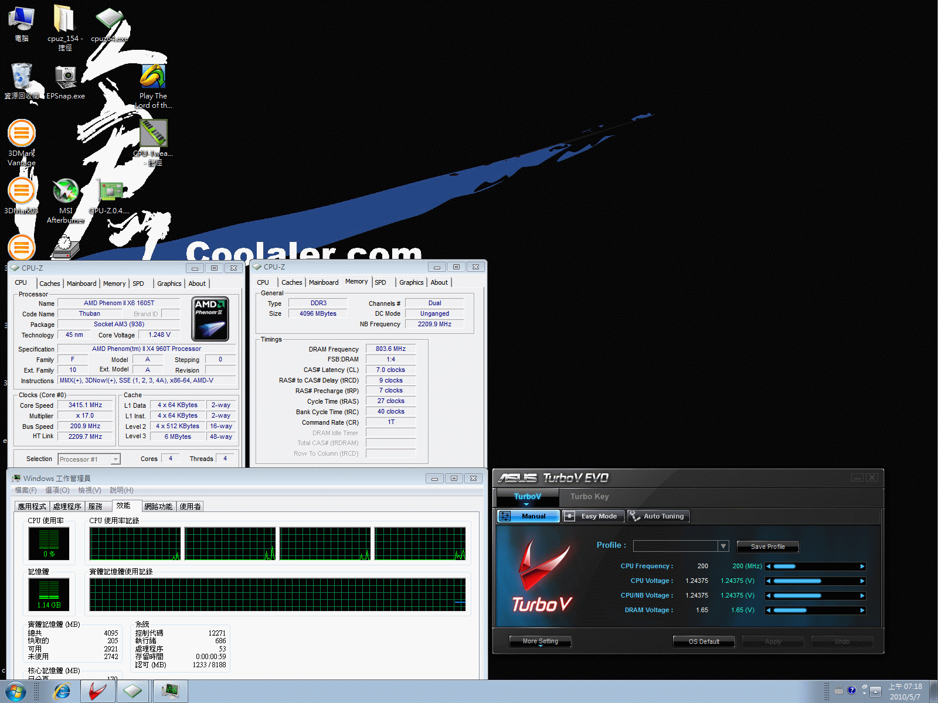Click the Save Profile button
938x703 pixels.
coord(767,547)
